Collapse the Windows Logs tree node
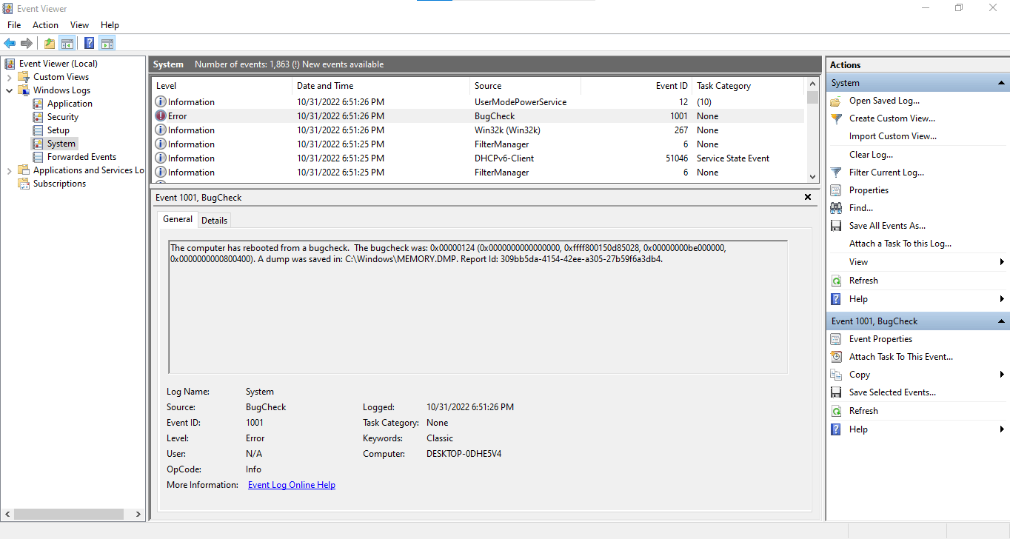The height and width of the screenshot is (539, 1010). [9, 90]
